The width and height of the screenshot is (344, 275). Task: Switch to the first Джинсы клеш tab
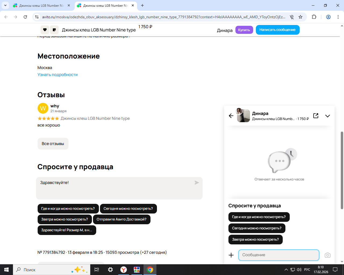(42, 5)
